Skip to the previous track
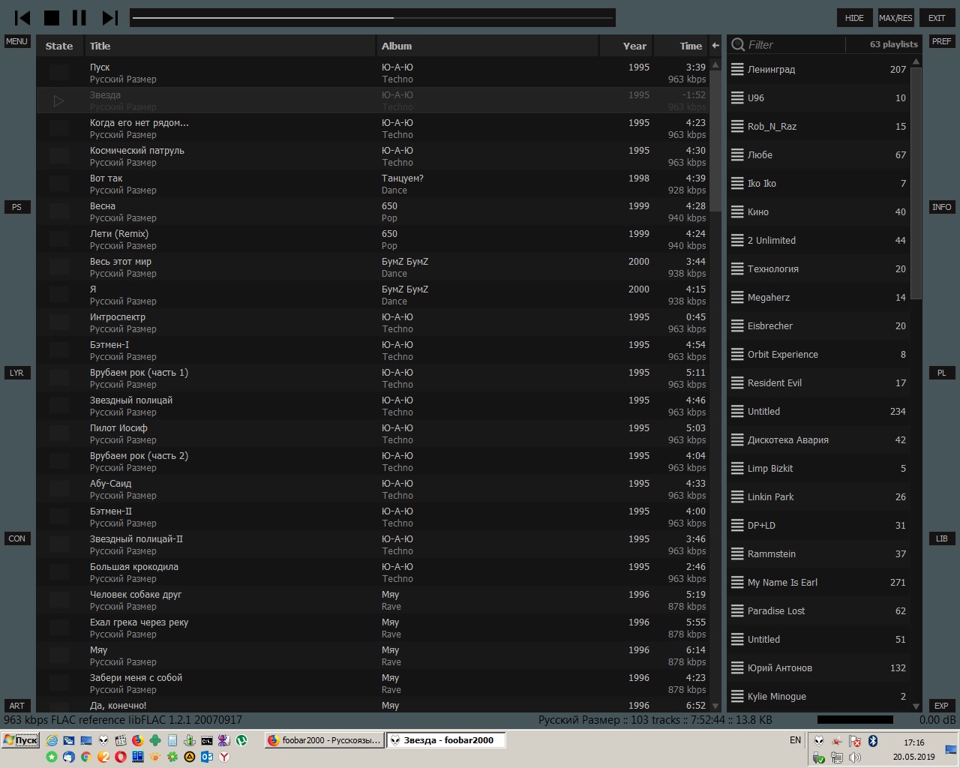The height and width of the screenshot is (768, 960). [x=23, y=17]
